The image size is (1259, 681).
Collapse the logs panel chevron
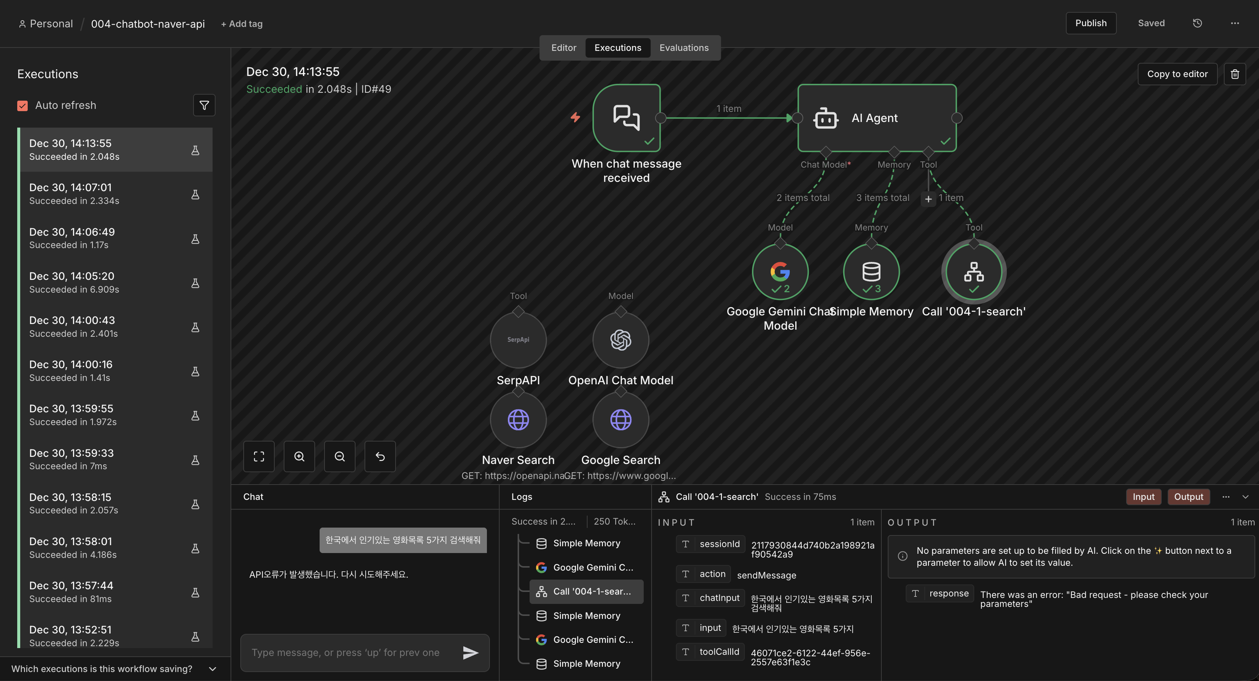point(1245,496)
